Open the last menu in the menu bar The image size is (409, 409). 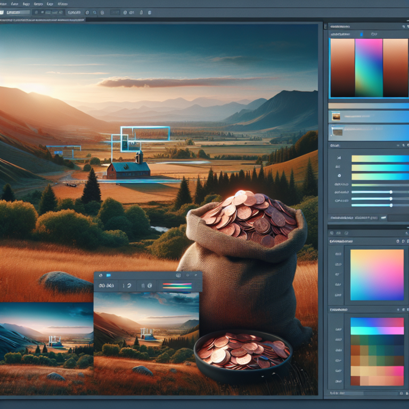click(x=63, y=4)
